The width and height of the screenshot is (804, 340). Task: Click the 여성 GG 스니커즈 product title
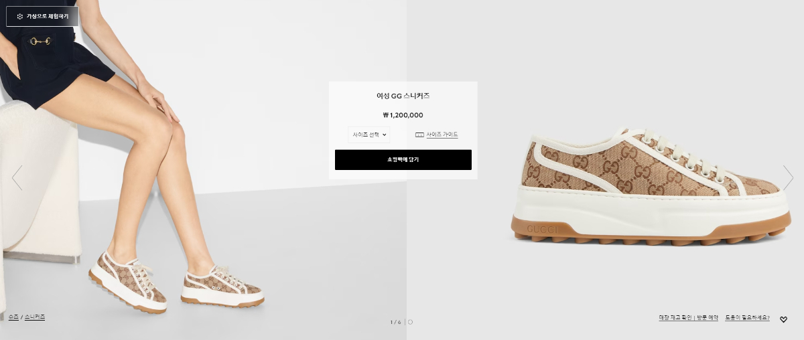coord(403,96)
